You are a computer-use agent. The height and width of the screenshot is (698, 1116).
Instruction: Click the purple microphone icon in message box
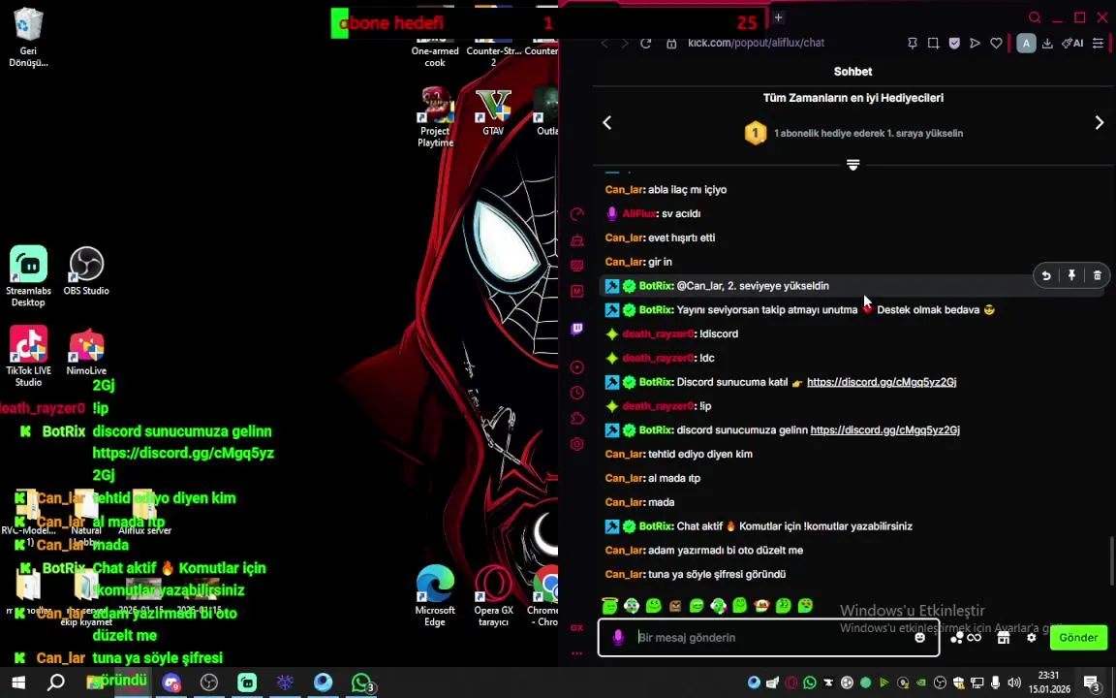(x=618, y=638)
